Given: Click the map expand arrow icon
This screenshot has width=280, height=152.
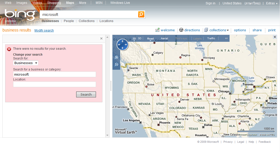Looking at the screenshot, I should click(275, 37).
